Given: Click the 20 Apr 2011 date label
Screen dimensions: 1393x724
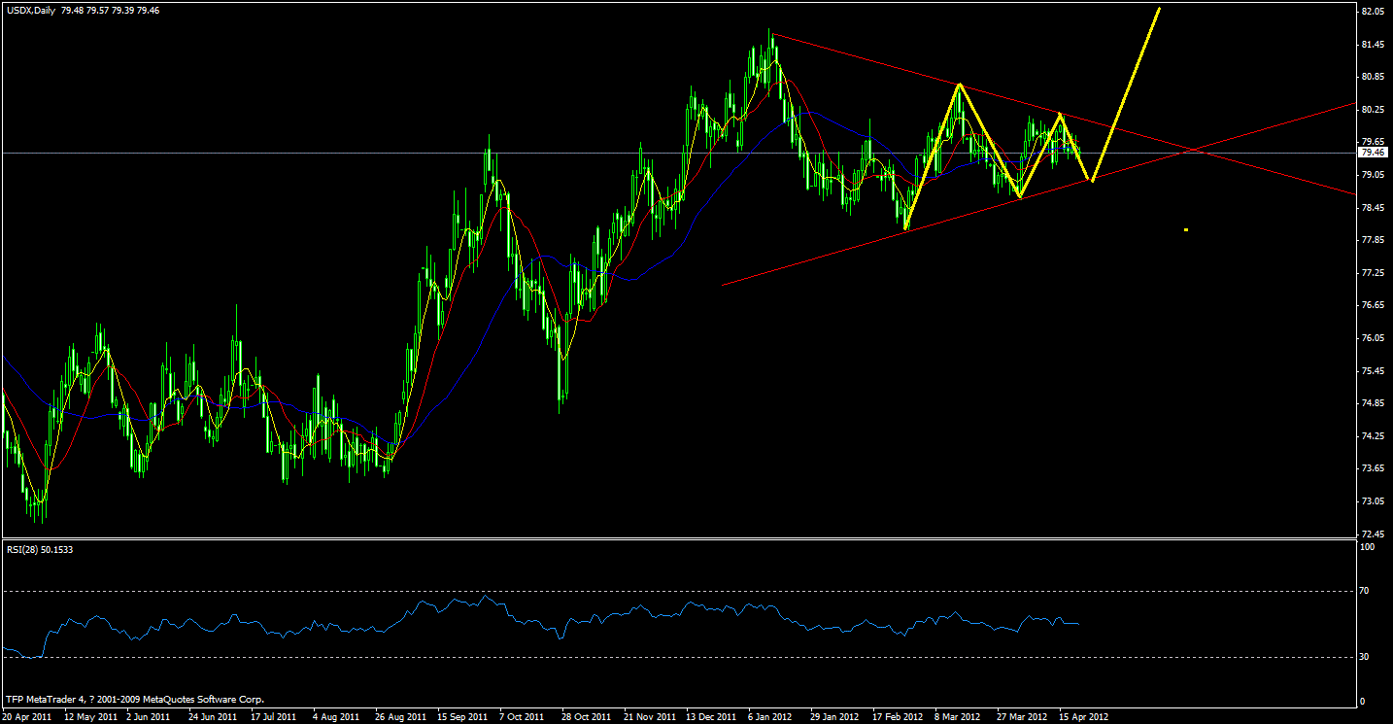Looking at the screenshot, I should tap(28, 716).
